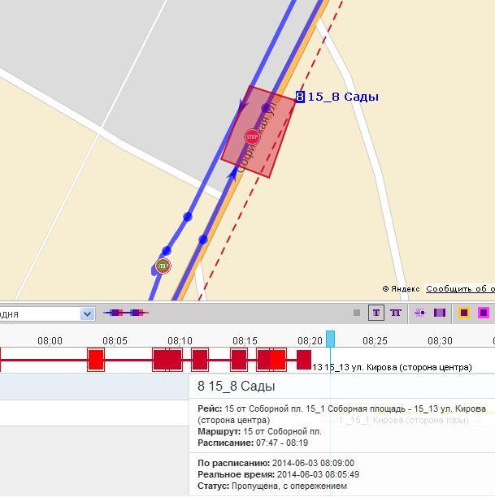Select the red timeline block under 08:15
This screenshot has width=495, height=497.
point(238,359)
